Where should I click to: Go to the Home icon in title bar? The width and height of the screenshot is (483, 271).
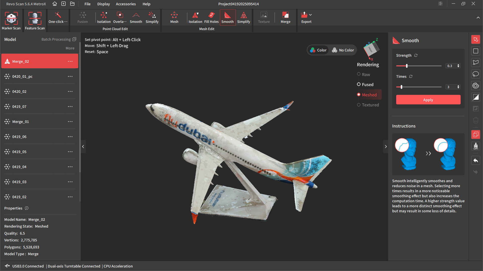(55, 4)
